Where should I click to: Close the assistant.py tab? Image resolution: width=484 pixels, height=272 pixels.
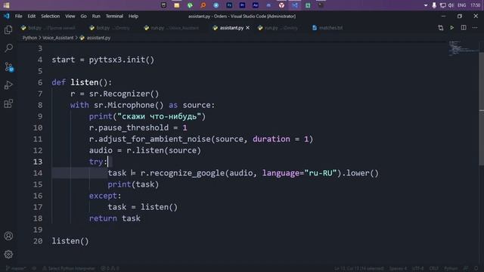247,28
